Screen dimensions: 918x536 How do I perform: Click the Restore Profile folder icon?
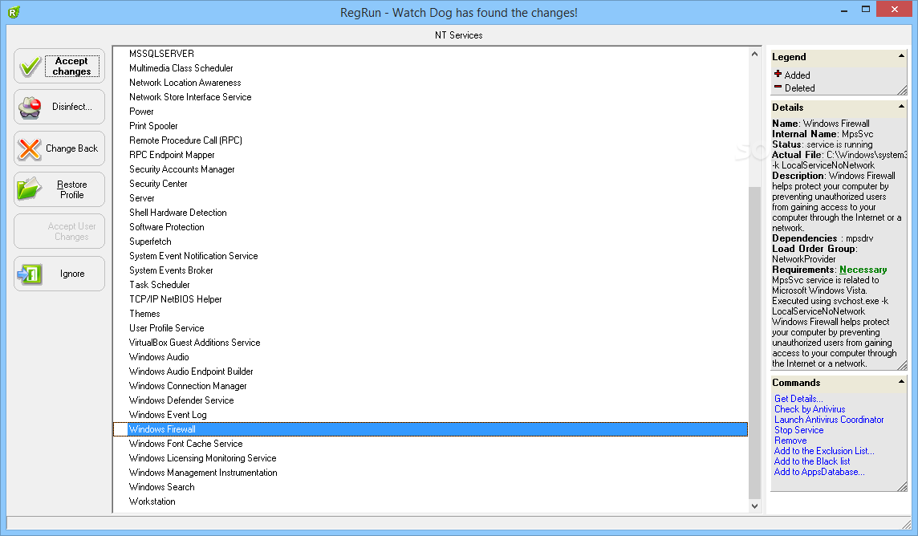(x=29, y=189)
